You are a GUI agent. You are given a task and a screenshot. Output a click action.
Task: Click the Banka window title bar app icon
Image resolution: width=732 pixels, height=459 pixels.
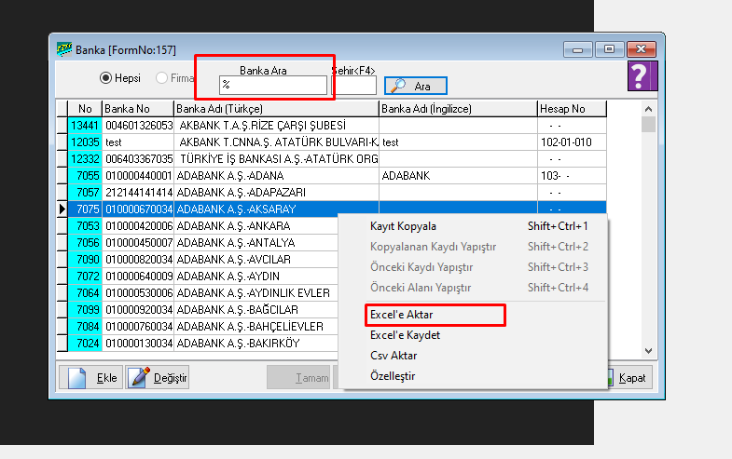click(x=64, y=49)
